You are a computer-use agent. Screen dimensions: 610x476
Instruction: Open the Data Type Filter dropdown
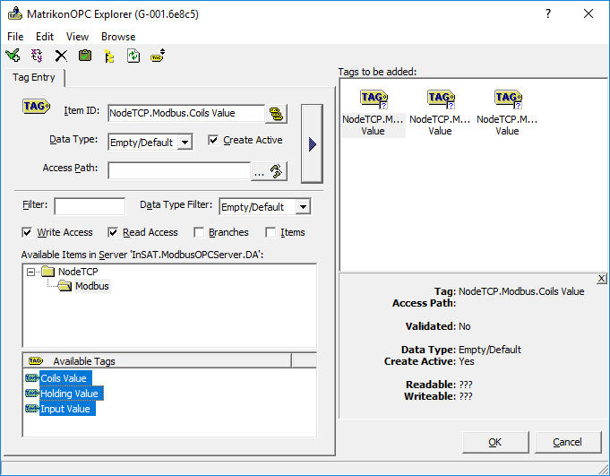pyautogui.click(x=303, y=207)
